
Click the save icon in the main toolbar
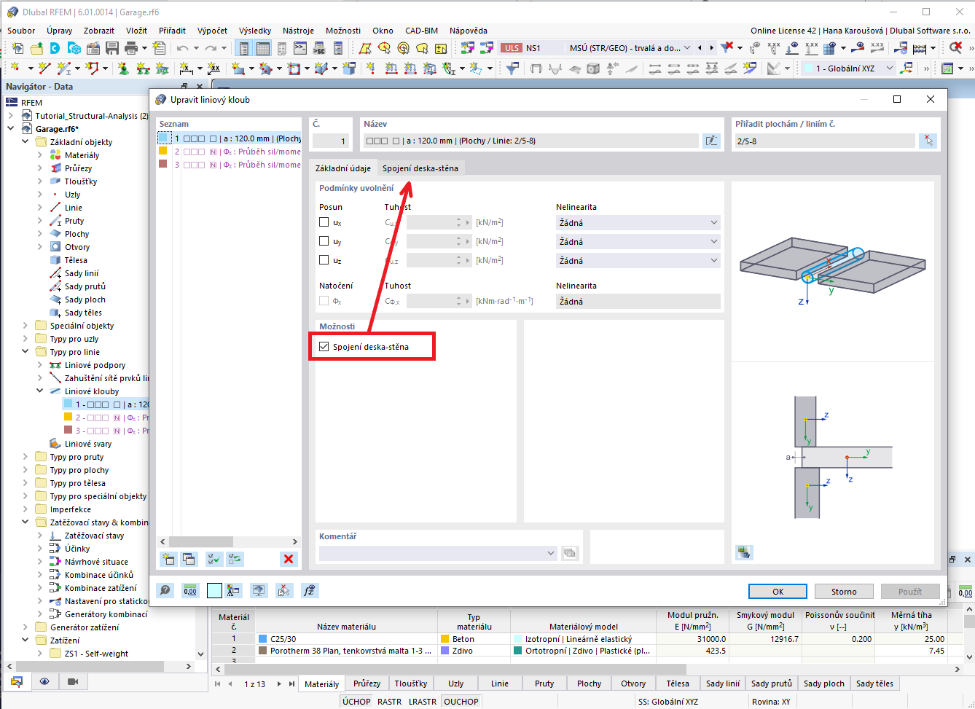(x=112, y=48)
